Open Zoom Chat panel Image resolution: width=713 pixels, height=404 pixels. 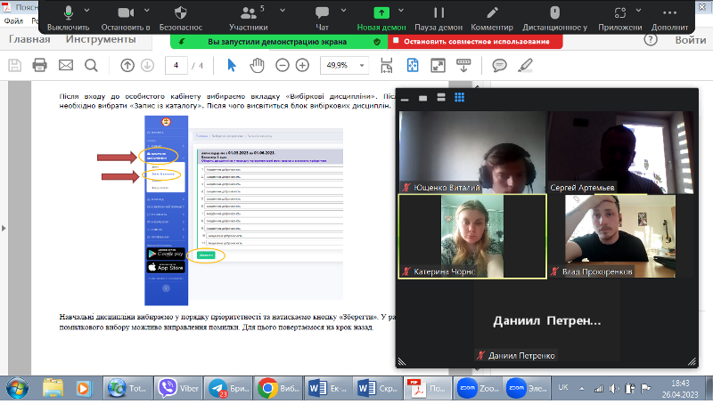tap(322, 13)
